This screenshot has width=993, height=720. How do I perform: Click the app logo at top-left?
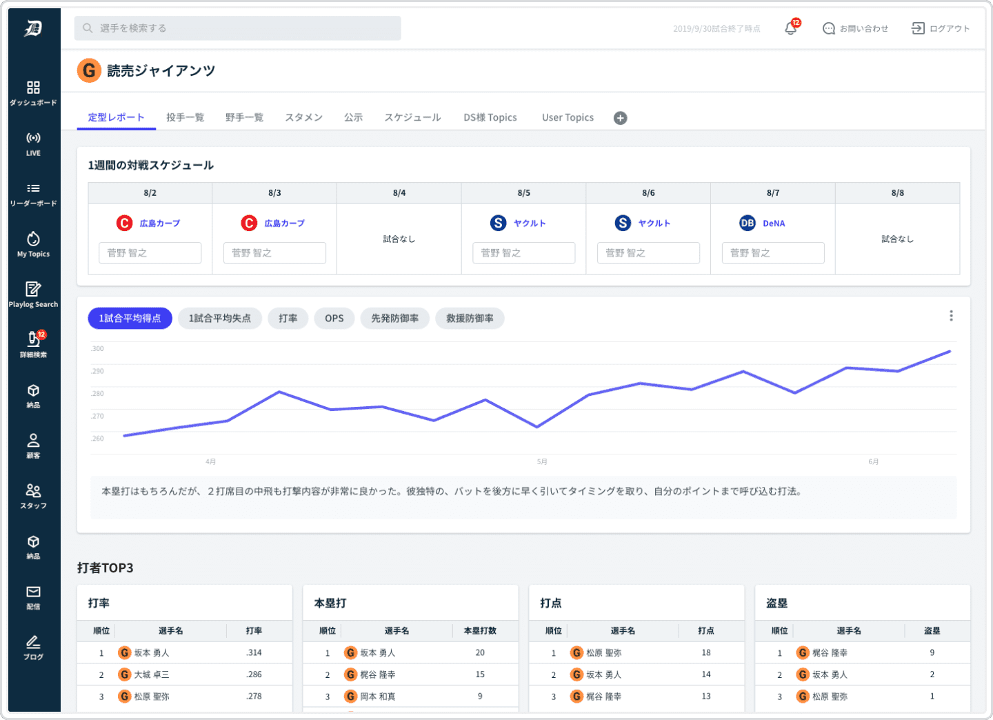tap(33, 28)
